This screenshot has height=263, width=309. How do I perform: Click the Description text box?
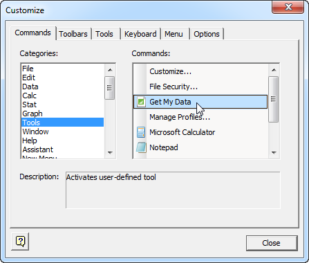[x=173, y=190]
